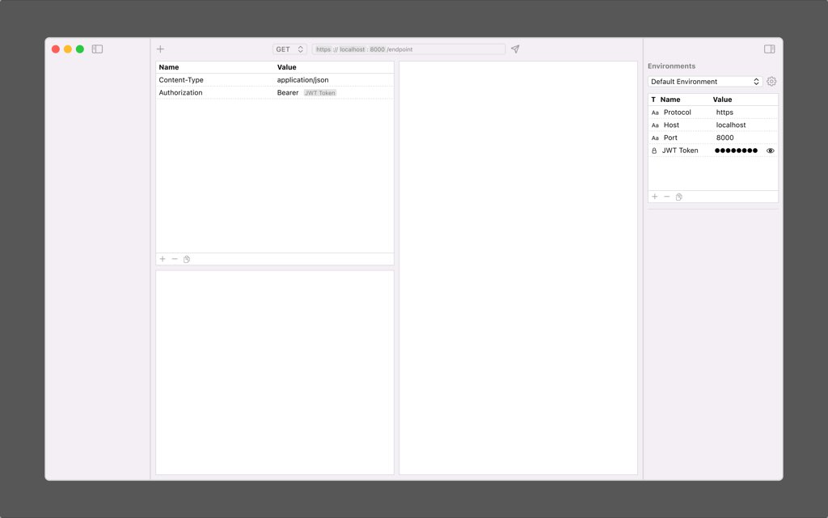The width and height of the screenshot is (828, 518).
Task: Add a new environment variable
Action: [x=655, y=197]
